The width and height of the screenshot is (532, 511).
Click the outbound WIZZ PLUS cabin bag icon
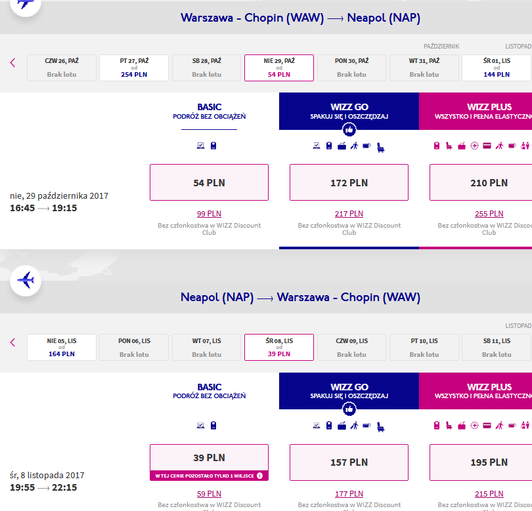click(437, 146)
